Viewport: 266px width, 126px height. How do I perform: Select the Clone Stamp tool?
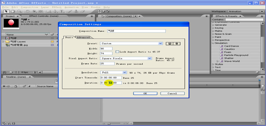pos(76,11)
